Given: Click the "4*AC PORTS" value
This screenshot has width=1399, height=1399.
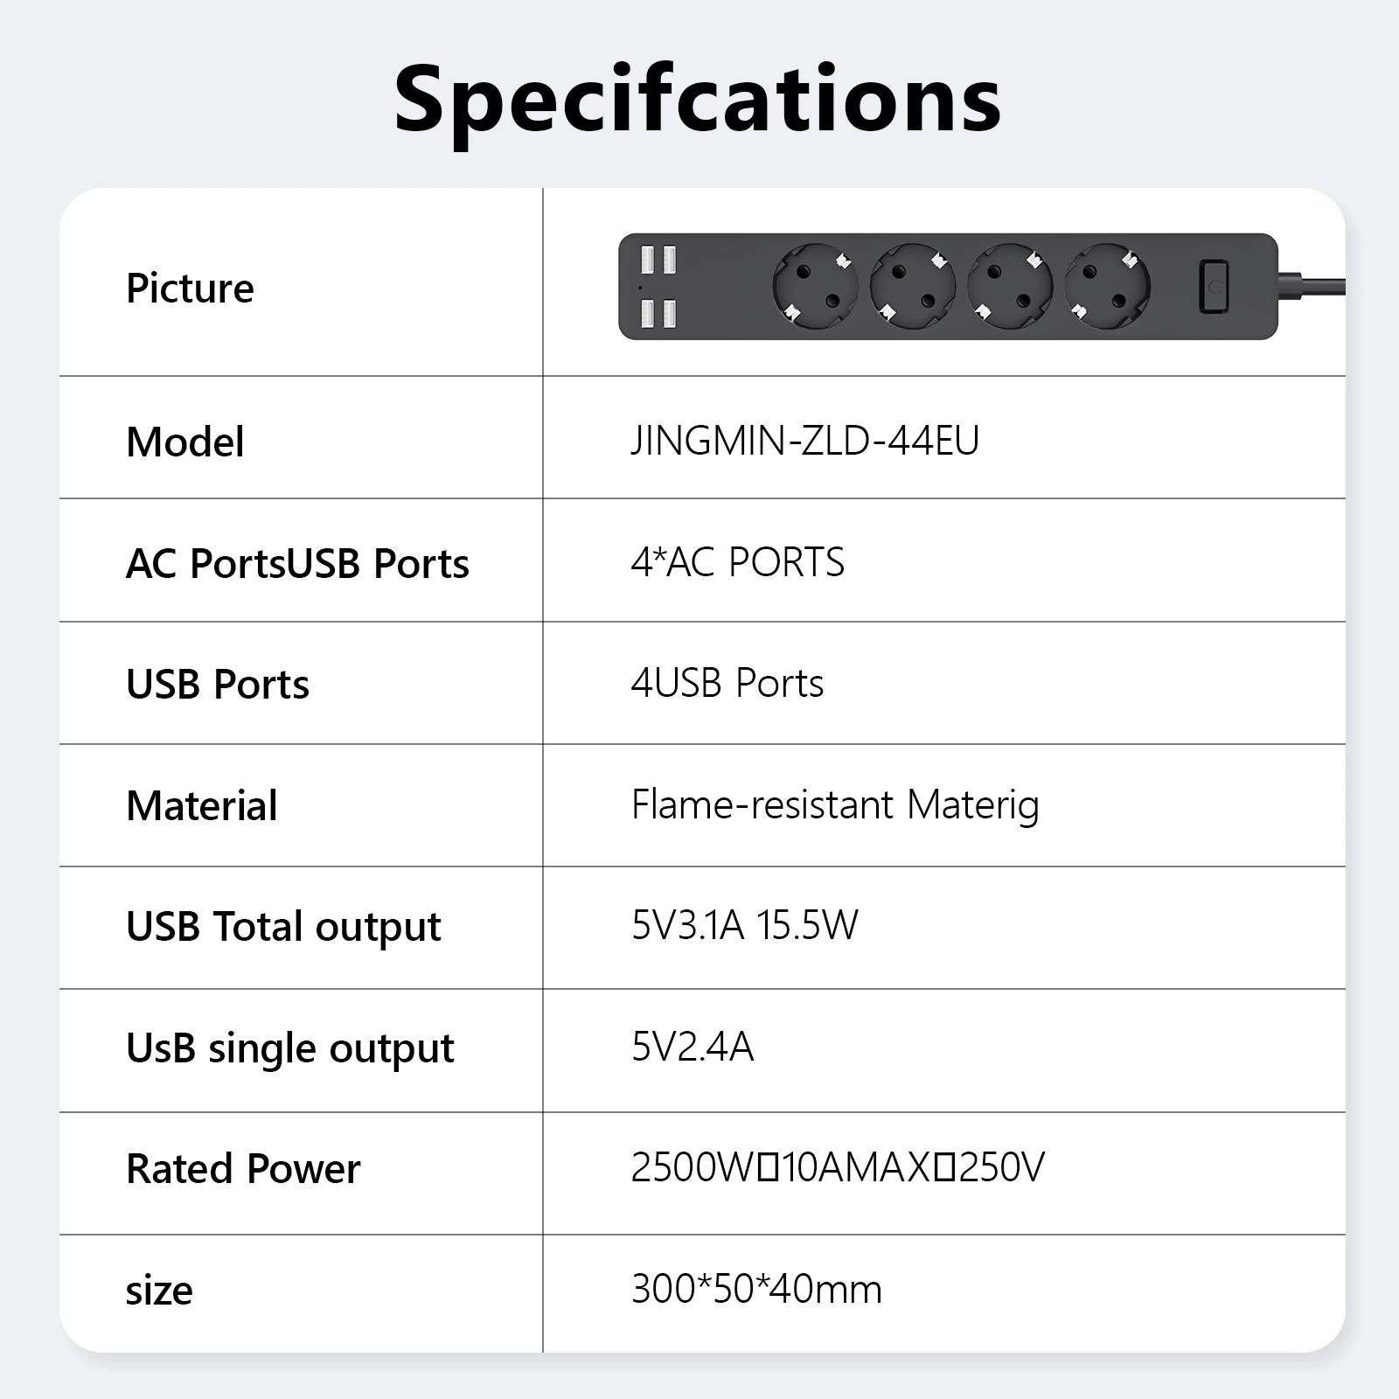Looking at the screenshot, I should (737, 562).
